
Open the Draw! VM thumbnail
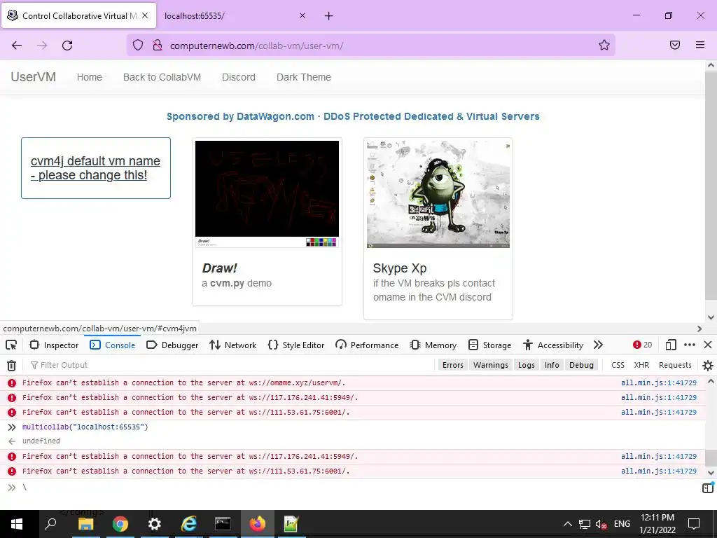tap(267, 193)
